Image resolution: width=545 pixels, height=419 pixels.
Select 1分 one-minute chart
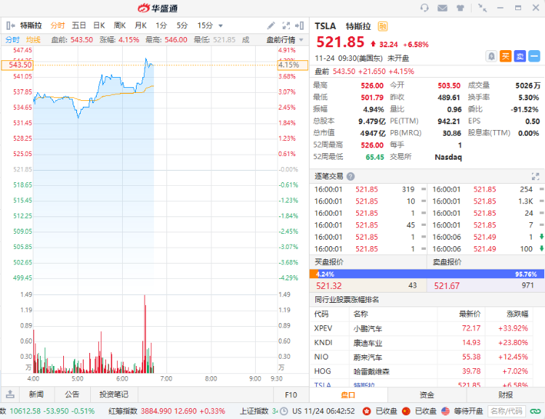(x=161, y=25)
